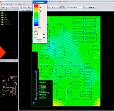This screenshot has width=114, height=111.
Task: Open the first menu in the menu bar
Action: coord(2,5)
